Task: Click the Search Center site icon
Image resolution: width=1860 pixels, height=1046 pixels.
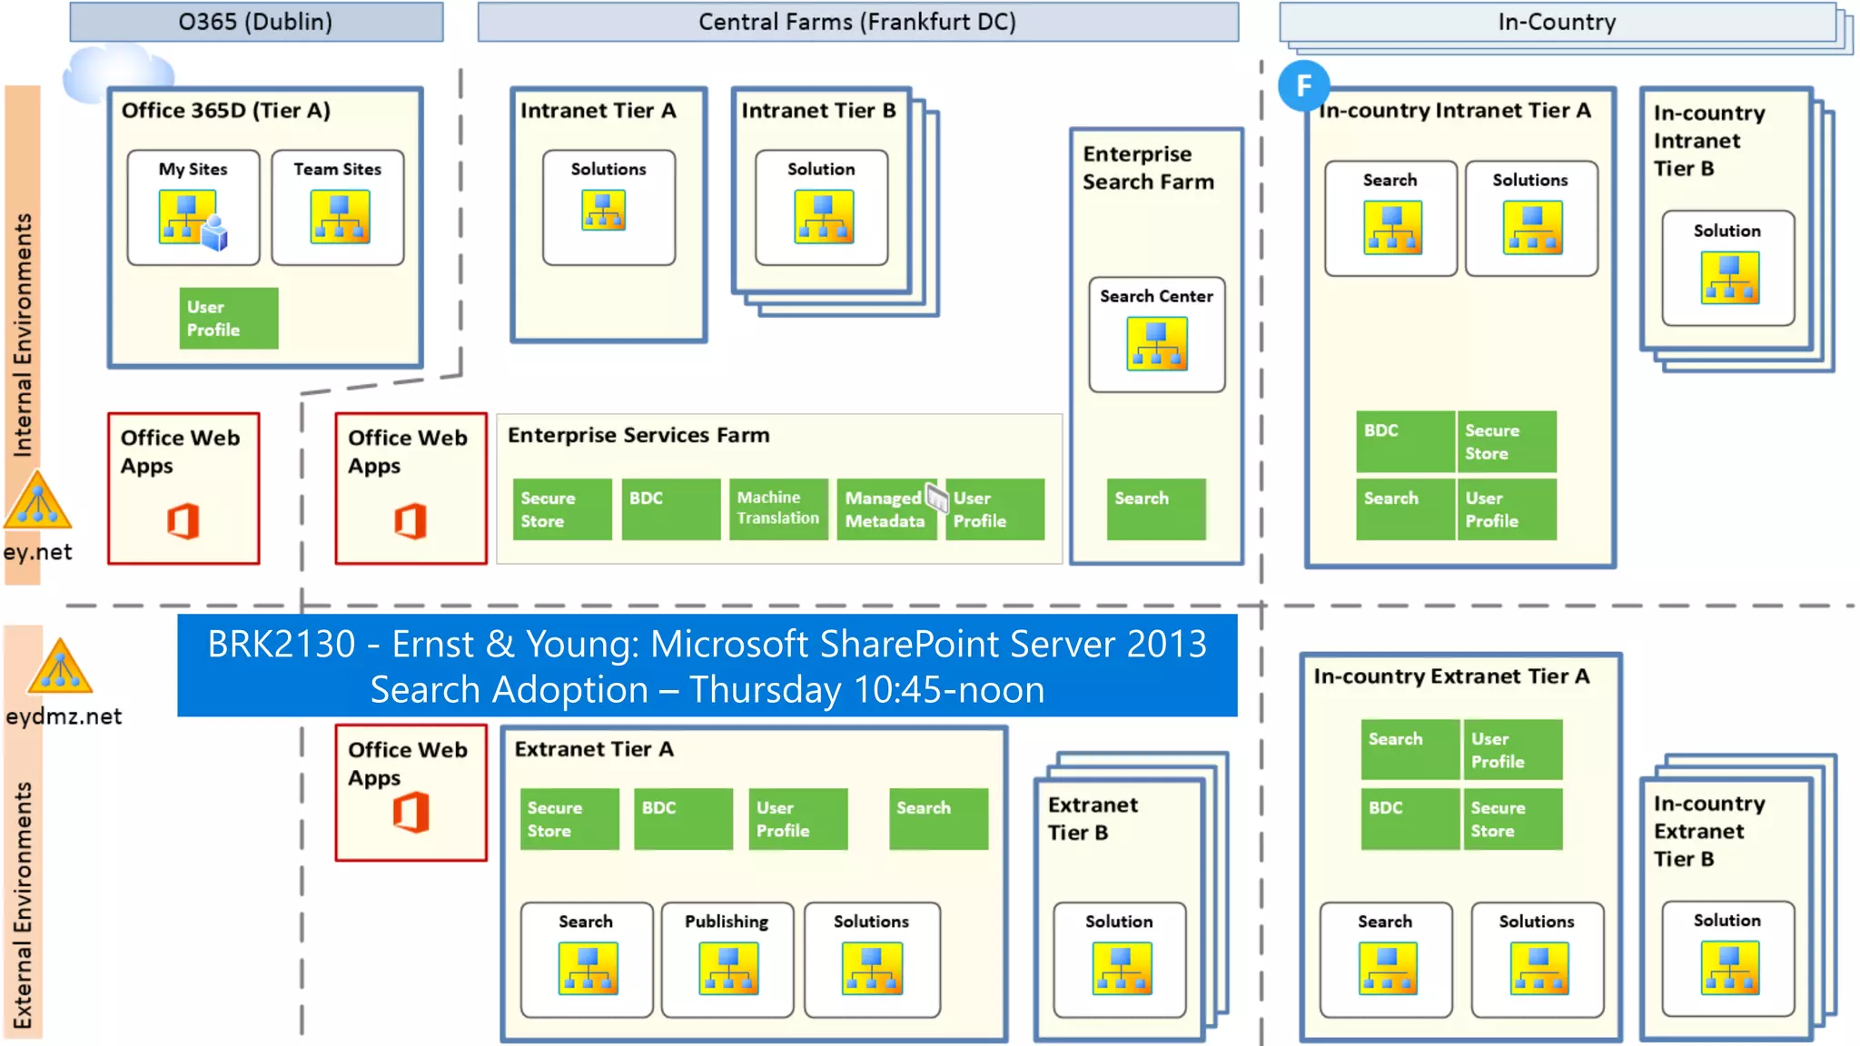Action: click(x=1156, y=343)
